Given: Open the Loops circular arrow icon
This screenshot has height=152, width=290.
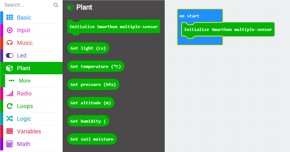Looking at the screenshot, I should click(x=10, y=106).
